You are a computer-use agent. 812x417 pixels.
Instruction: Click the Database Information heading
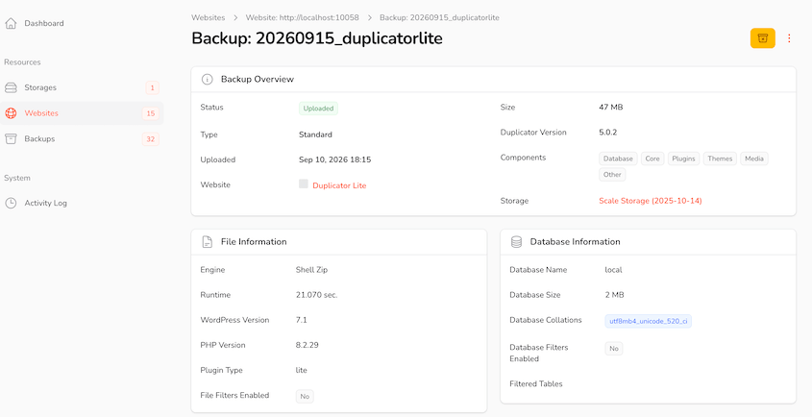click(x=575, y=242)
